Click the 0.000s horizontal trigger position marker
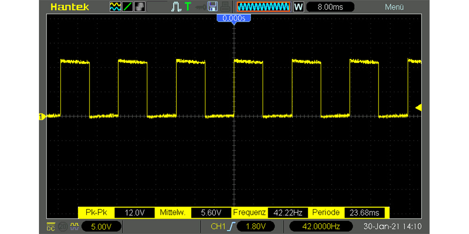The image size is (469, 234). [x=234, y=19]
